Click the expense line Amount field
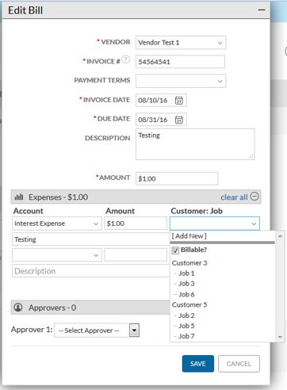The height and width of the screenshot is (390, 287). click(x=136, y=224)
